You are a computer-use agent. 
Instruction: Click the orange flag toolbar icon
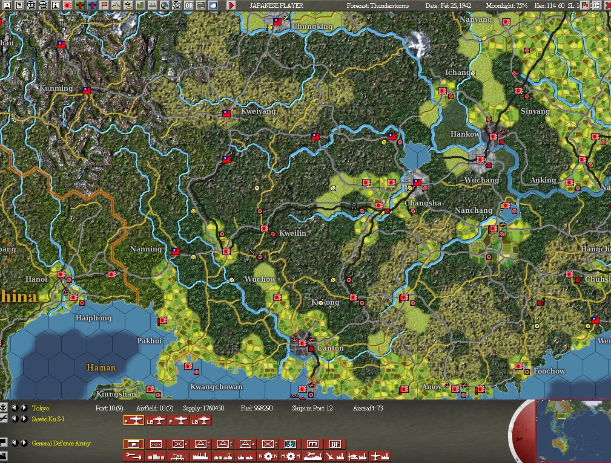(104, 5)
